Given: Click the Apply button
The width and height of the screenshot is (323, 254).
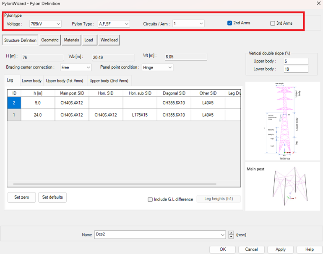Looking at the screenshot, I should [x=280, y=249].
